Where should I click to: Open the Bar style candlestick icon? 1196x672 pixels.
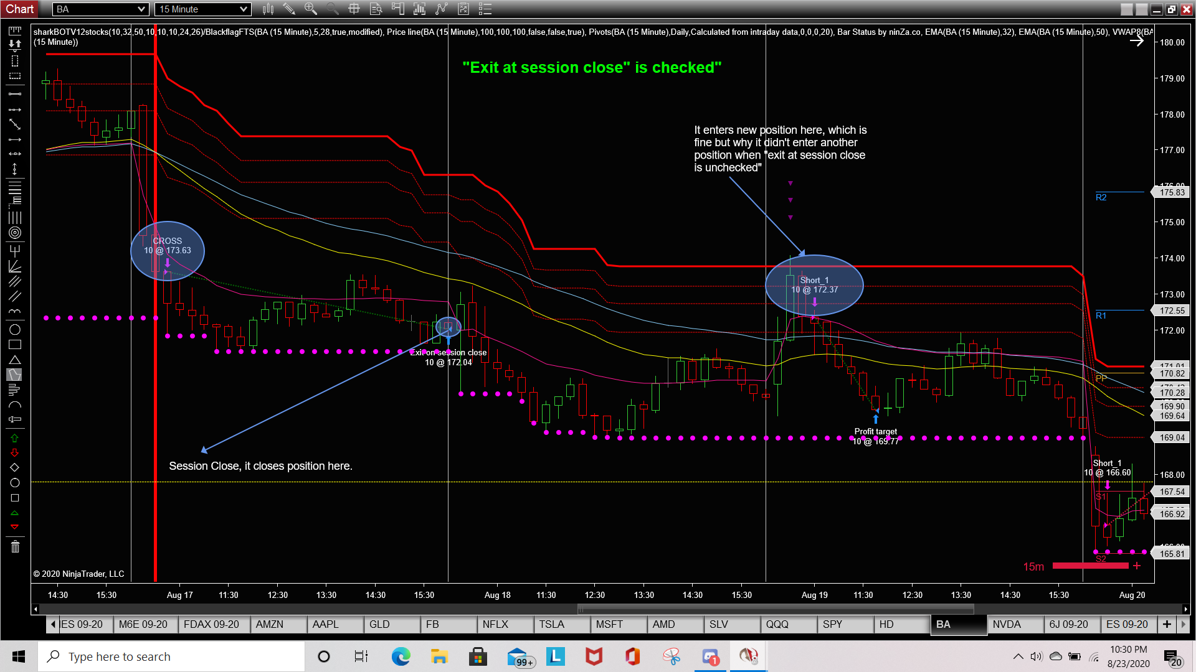[268, 9]
